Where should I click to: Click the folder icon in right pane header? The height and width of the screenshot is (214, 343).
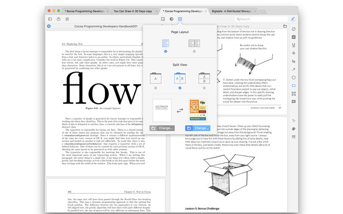[285, 26]
